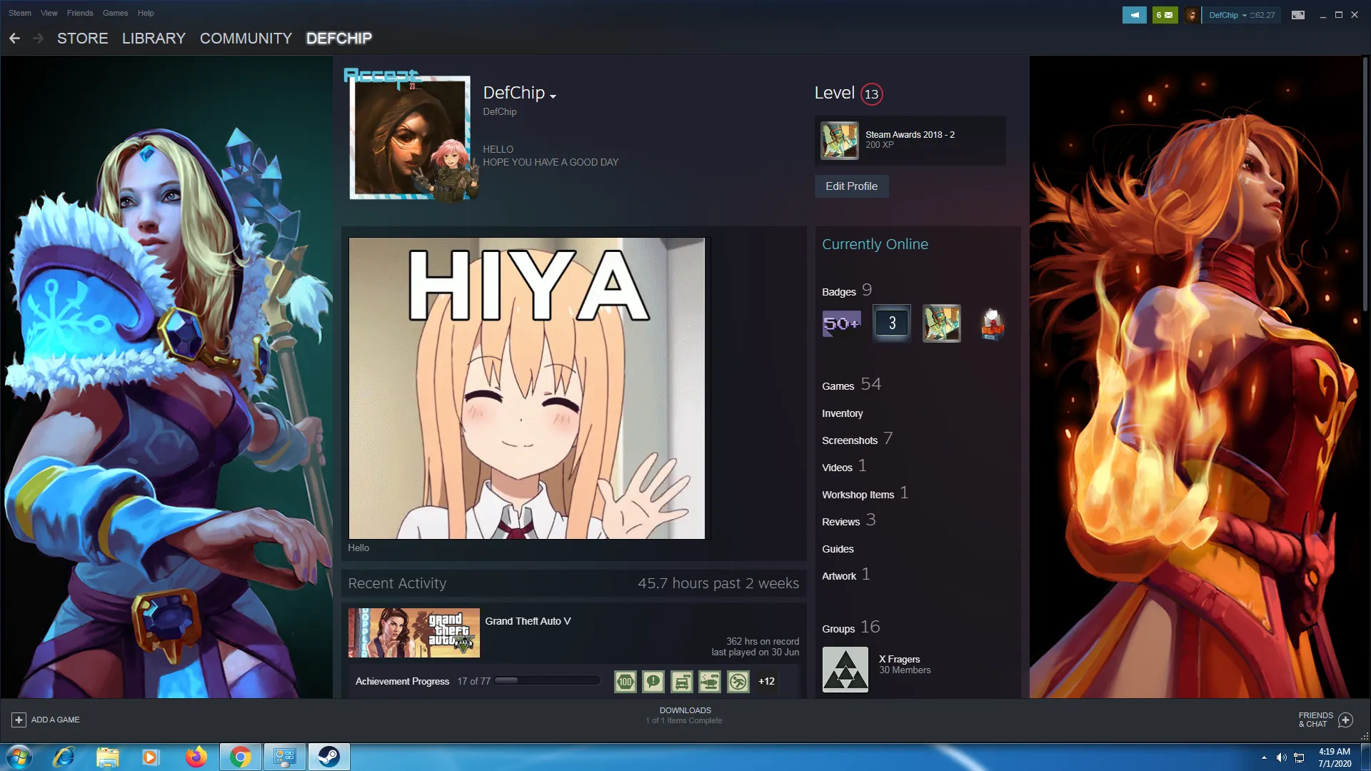Open the Games 54 link

[851, 385]
